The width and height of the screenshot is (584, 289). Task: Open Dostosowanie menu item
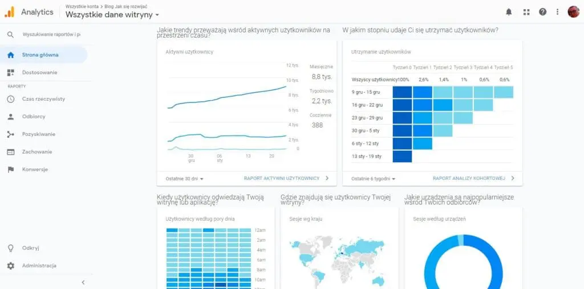click(x=39, y=72)
